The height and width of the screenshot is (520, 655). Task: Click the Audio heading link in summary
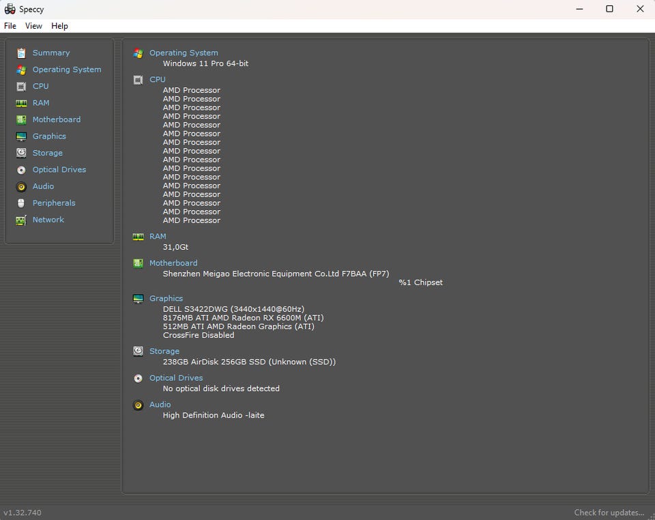pyautogui.click(x=160, y=405)
